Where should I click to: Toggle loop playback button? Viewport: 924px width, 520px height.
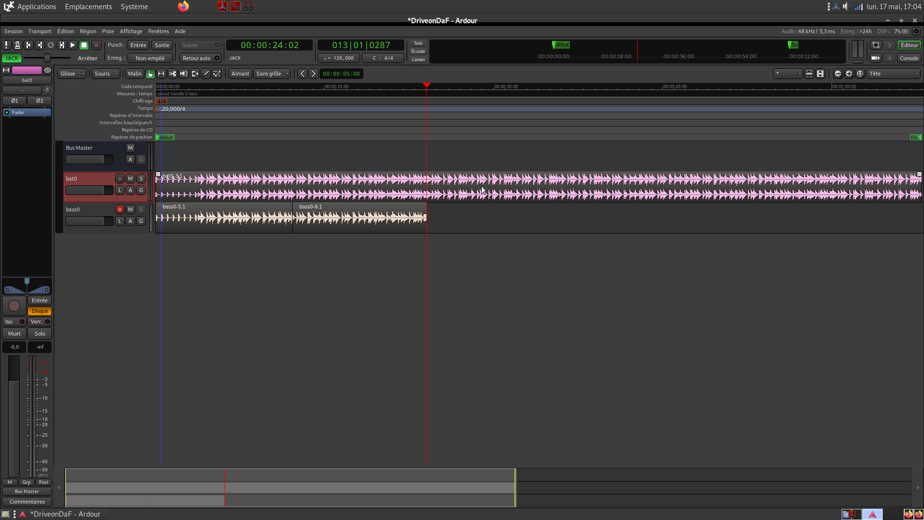click(x=51, y=45)
